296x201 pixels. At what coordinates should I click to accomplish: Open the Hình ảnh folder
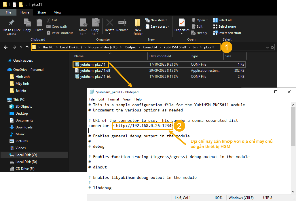coord(22,77)
